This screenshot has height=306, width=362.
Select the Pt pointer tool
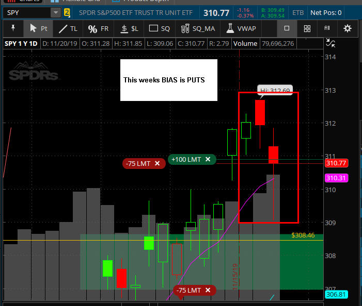tap(38, 28)
